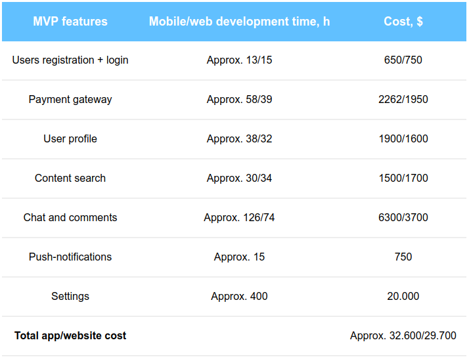The width and height of the screenshot is (469, 357).
Task: Click the 2262/1950 cost cell
Action: coord(403,100)
